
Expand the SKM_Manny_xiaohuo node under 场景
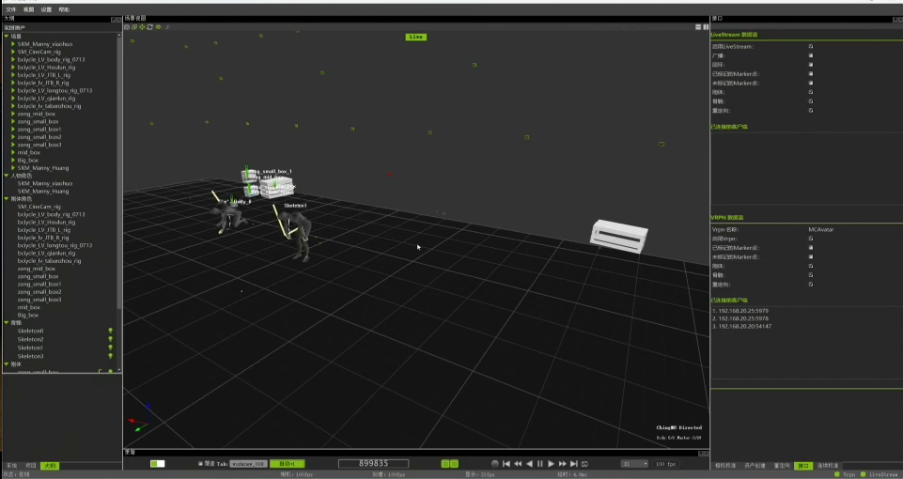pyautogui.click(x=13, y=43)
